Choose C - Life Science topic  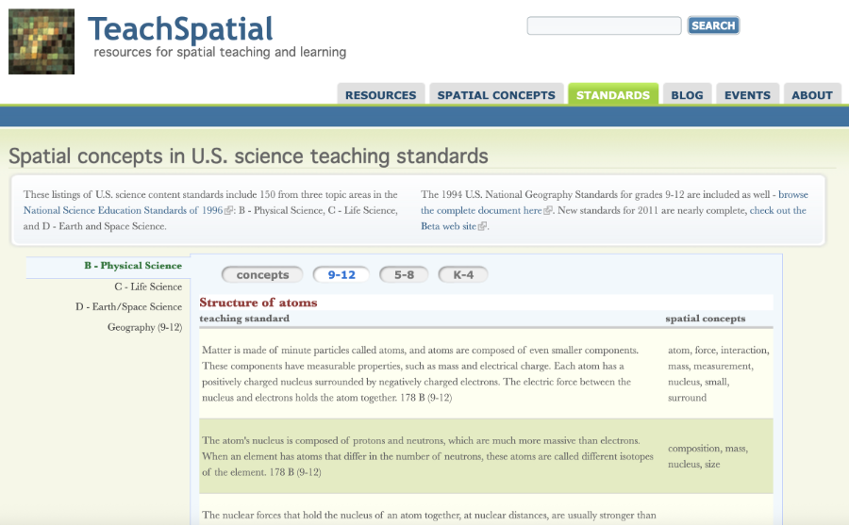click(148, 287)
